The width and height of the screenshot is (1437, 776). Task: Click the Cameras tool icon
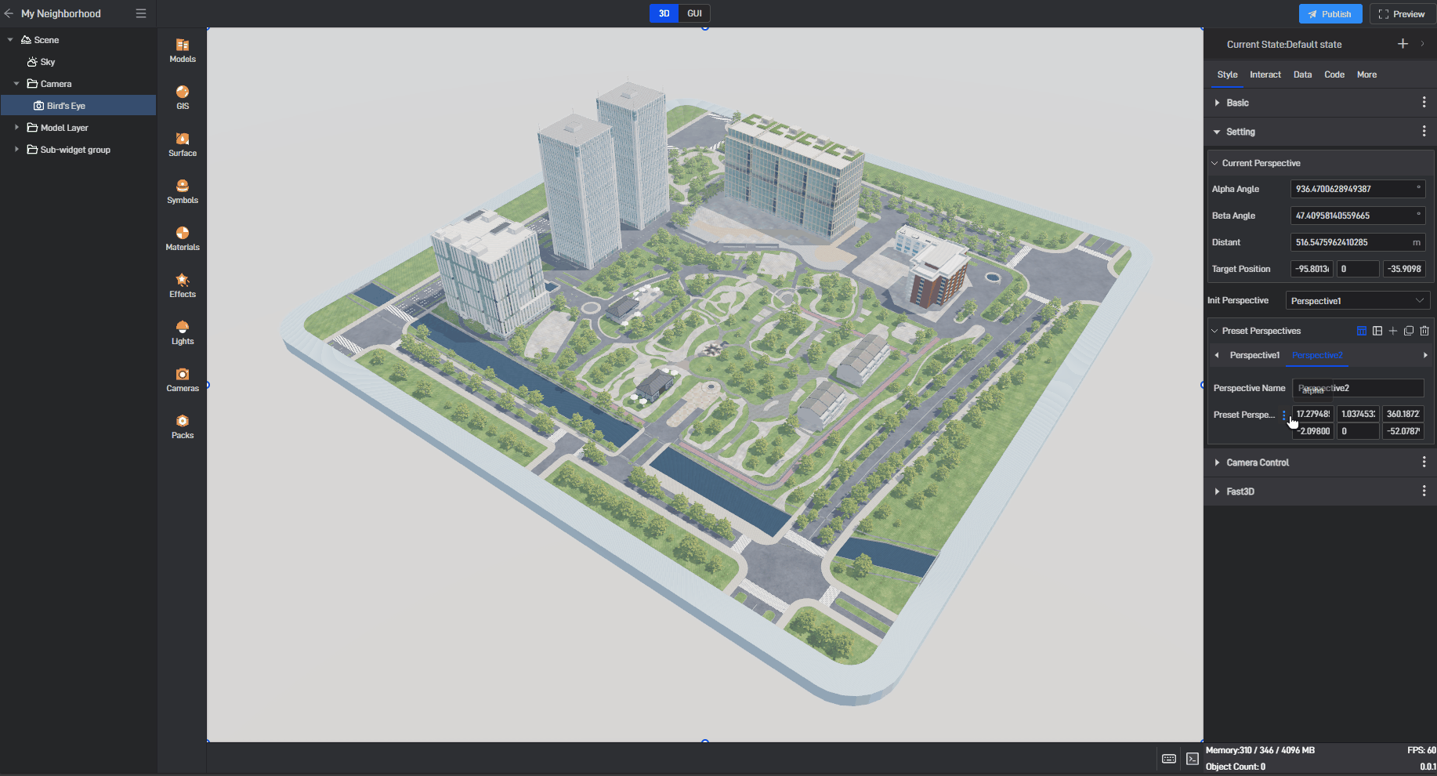pyautogui.click(x=182, y=379)
